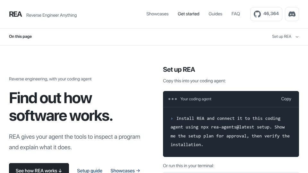This screenshot has height=173, width=308.
Task: Click Reverse engineering, with your coding agent text
Action: pyautogui.click(x=50, y=79)
